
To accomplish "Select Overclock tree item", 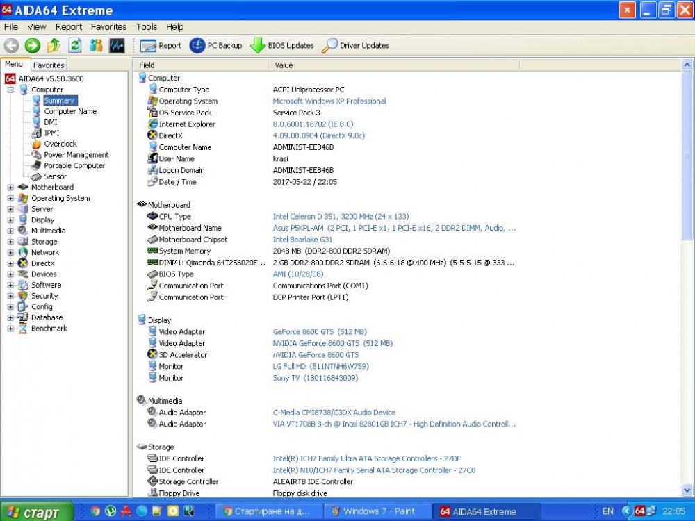I will pos(60,144).
